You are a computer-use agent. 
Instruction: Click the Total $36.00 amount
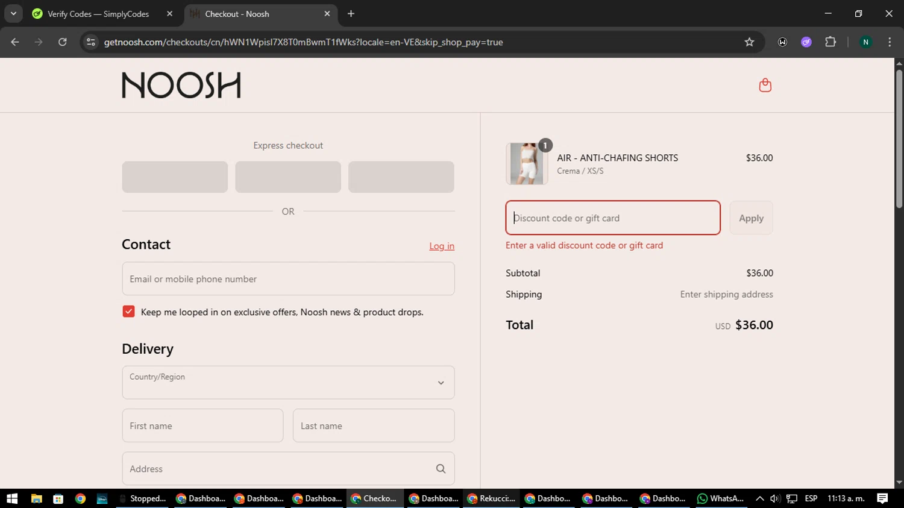754,325
